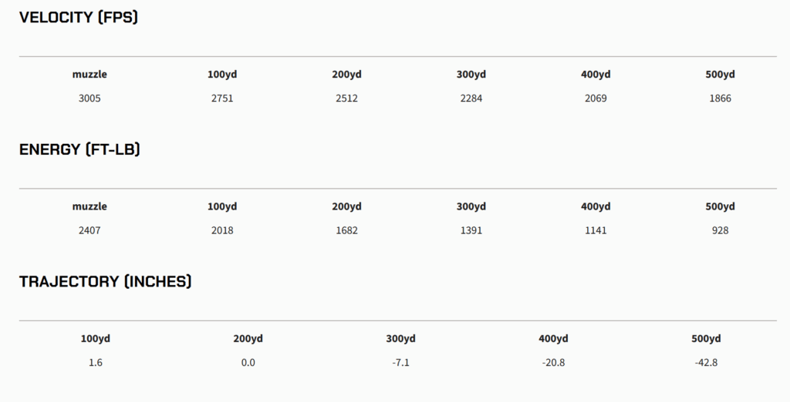The height and width of the screenshot is (402, 790).
Task: Select the 200yd velocity value 2512
Action: [x=346, y=99]
